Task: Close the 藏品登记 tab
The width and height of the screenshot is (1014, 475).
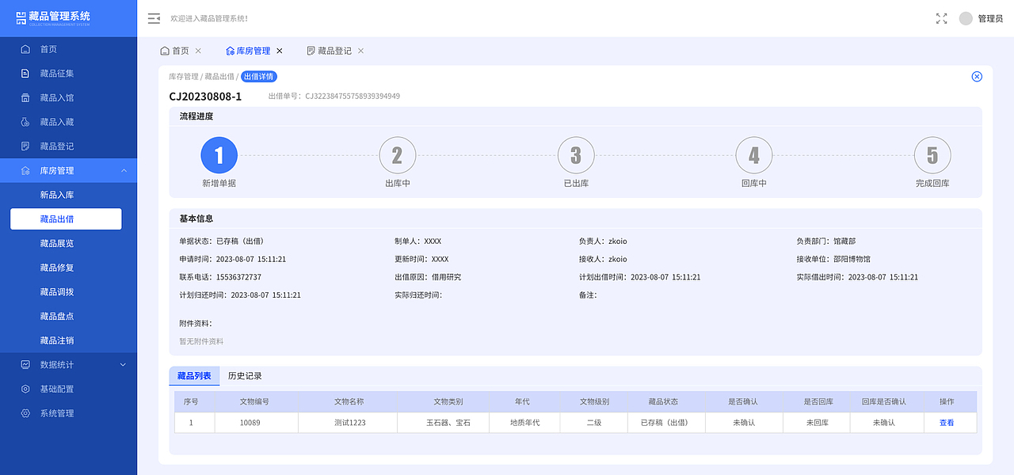Action: (360, 50)
